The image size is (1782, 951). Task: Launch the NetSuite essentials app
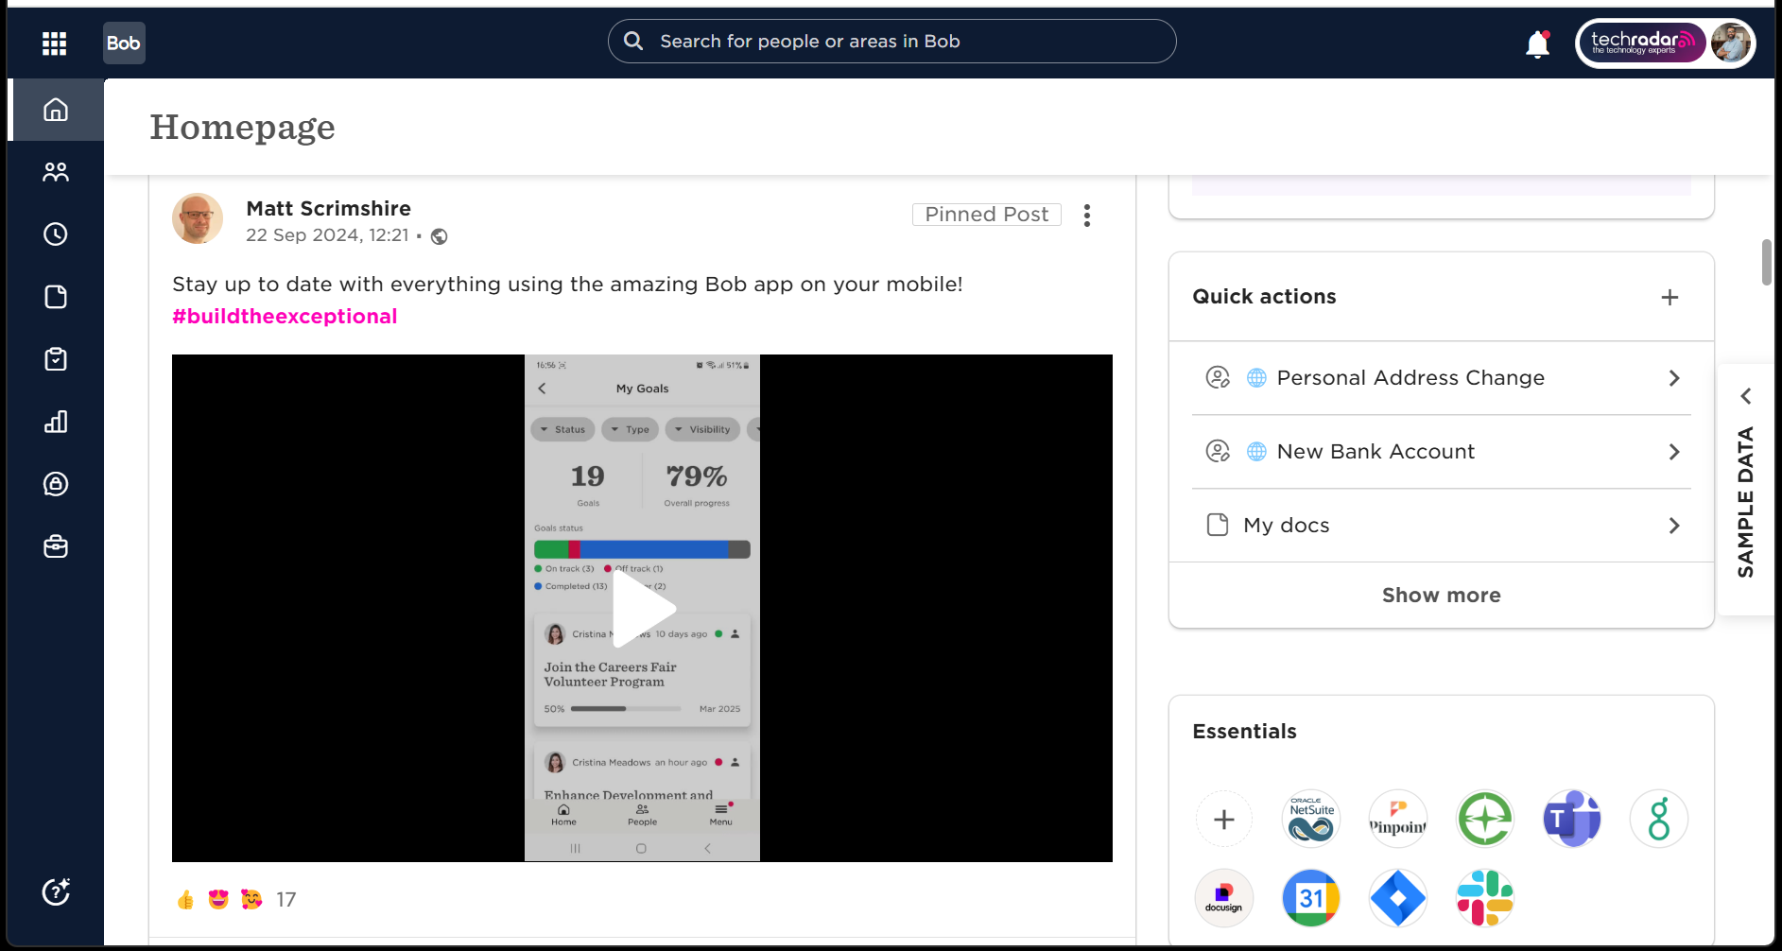point(1311,819)
